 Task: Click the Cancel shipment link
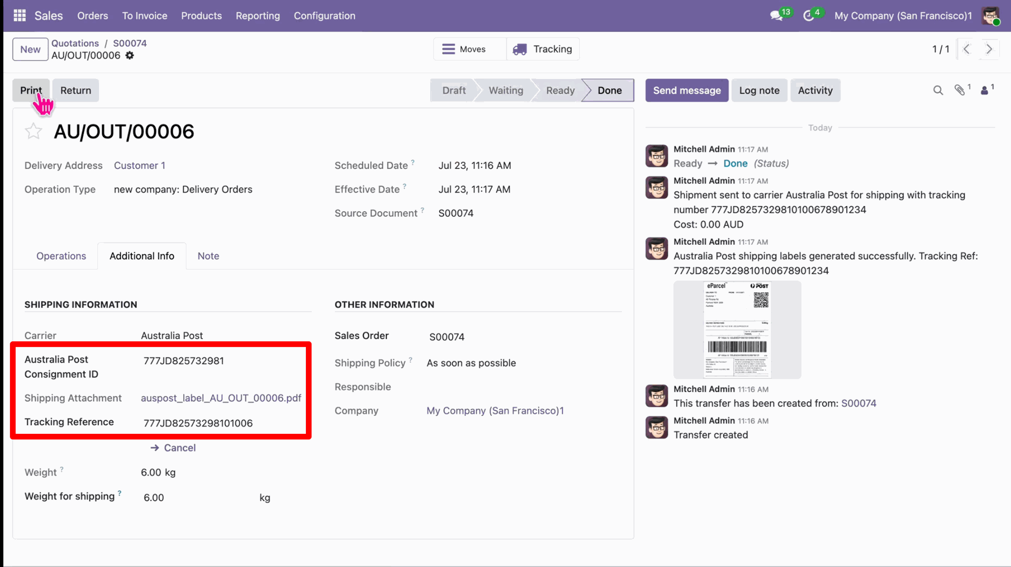(x=173, y=448)
